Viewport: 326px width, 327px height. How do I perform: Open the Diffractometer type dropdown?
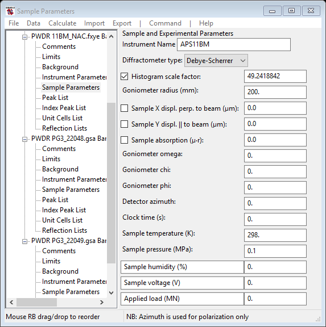(x=216, y=61)
